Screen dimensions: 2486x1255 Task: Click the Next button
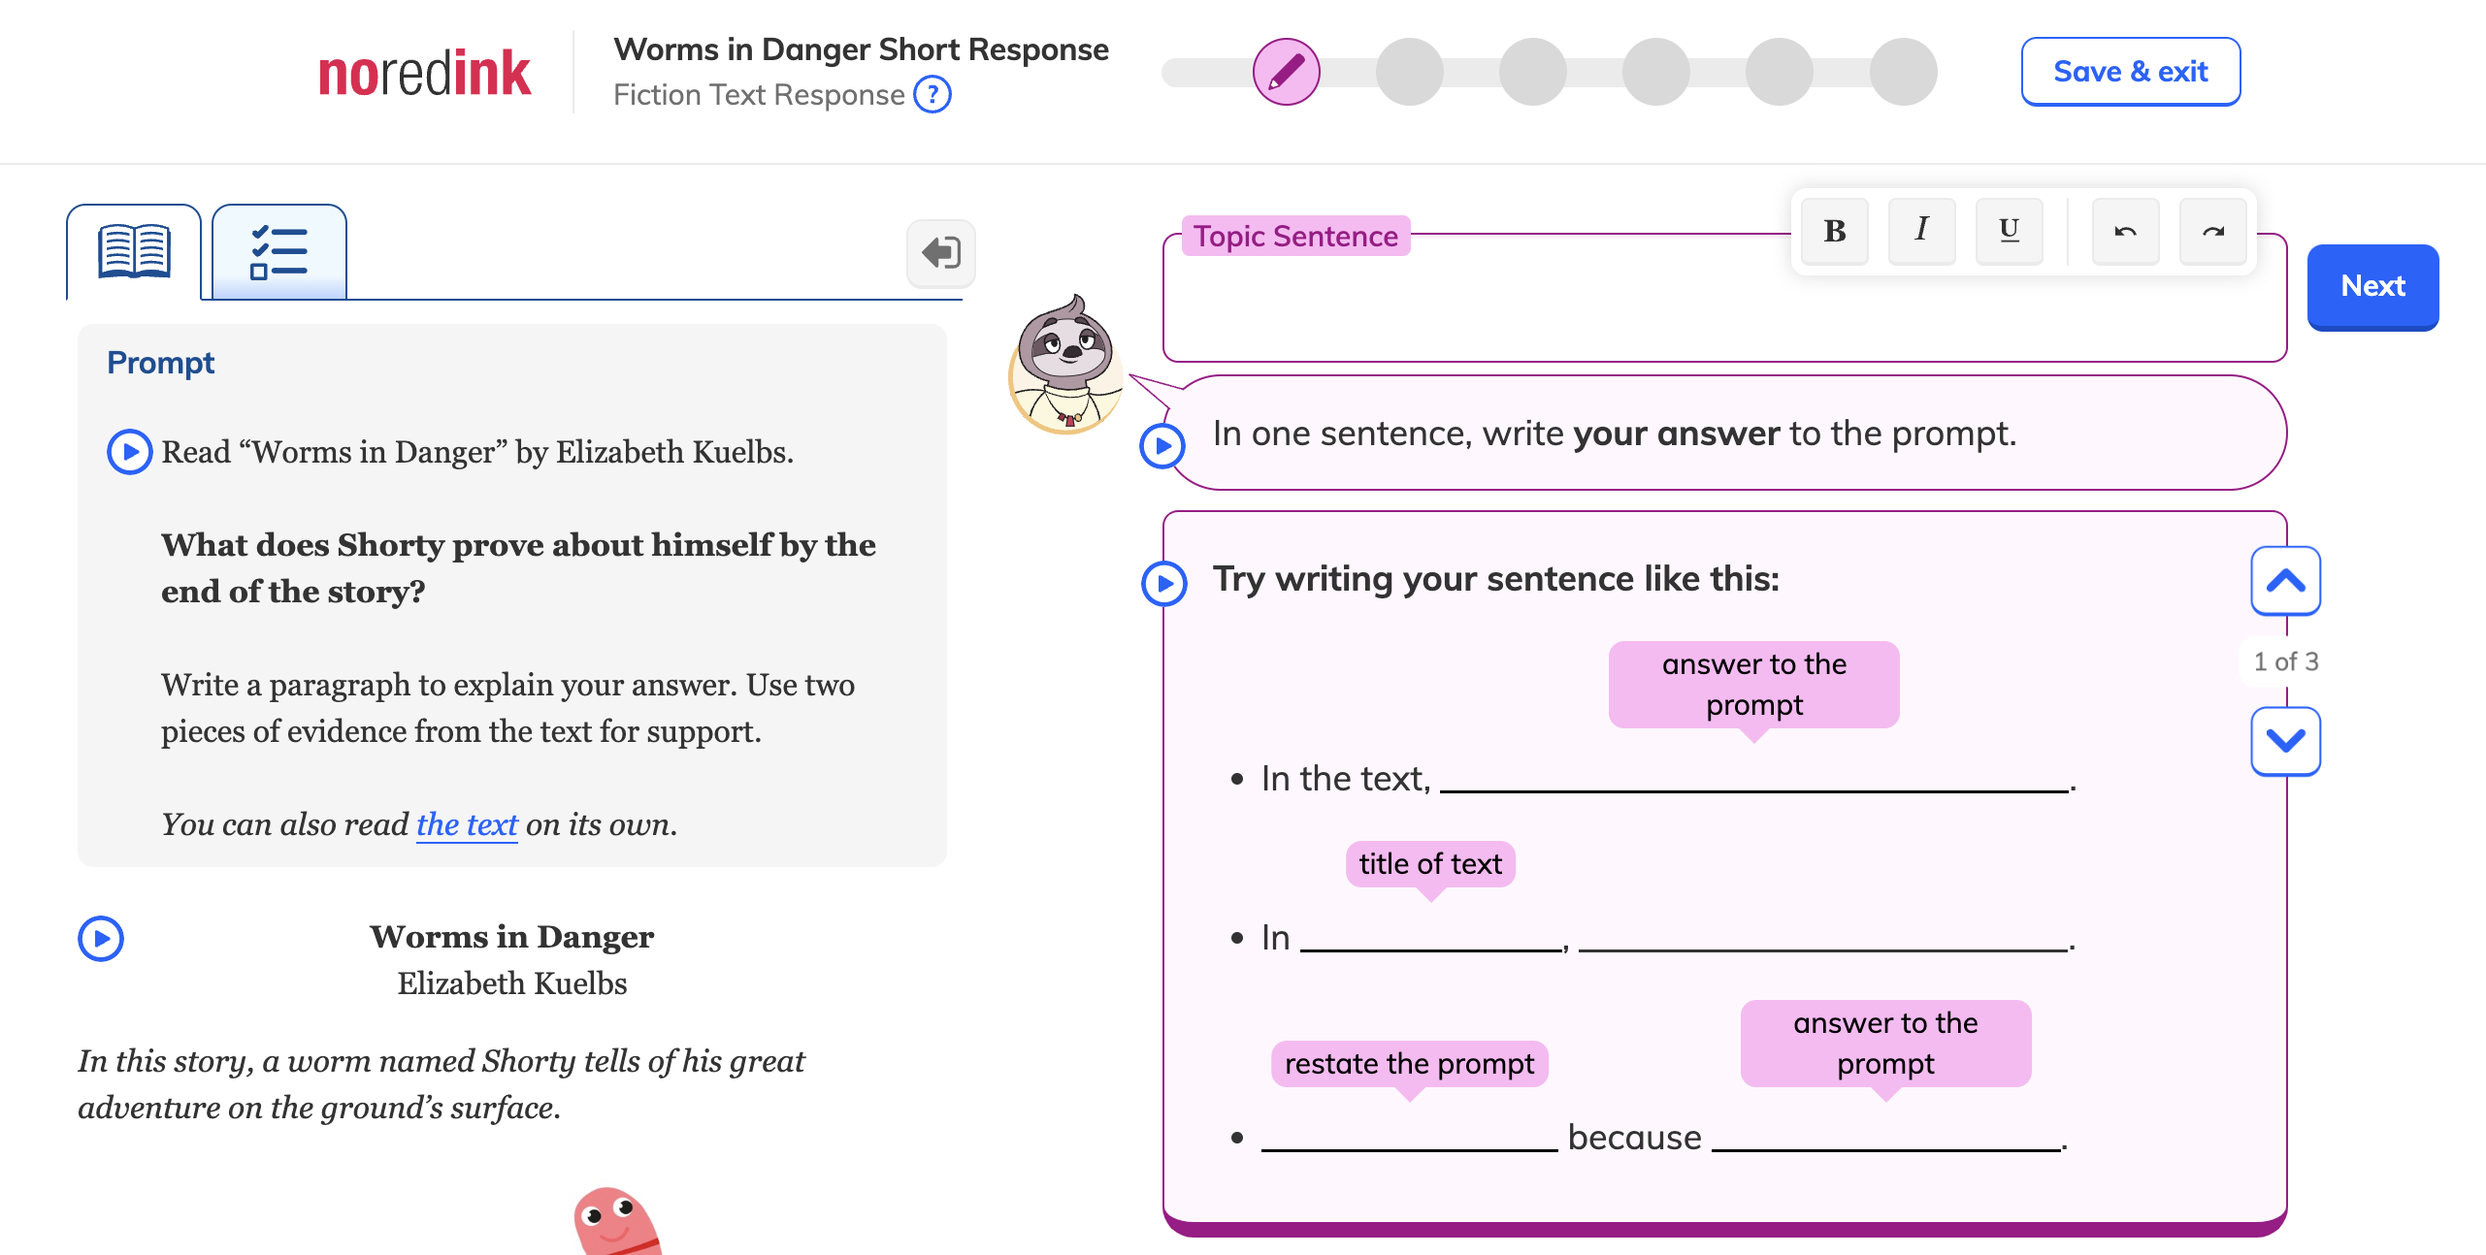[x=2372, y=287]
